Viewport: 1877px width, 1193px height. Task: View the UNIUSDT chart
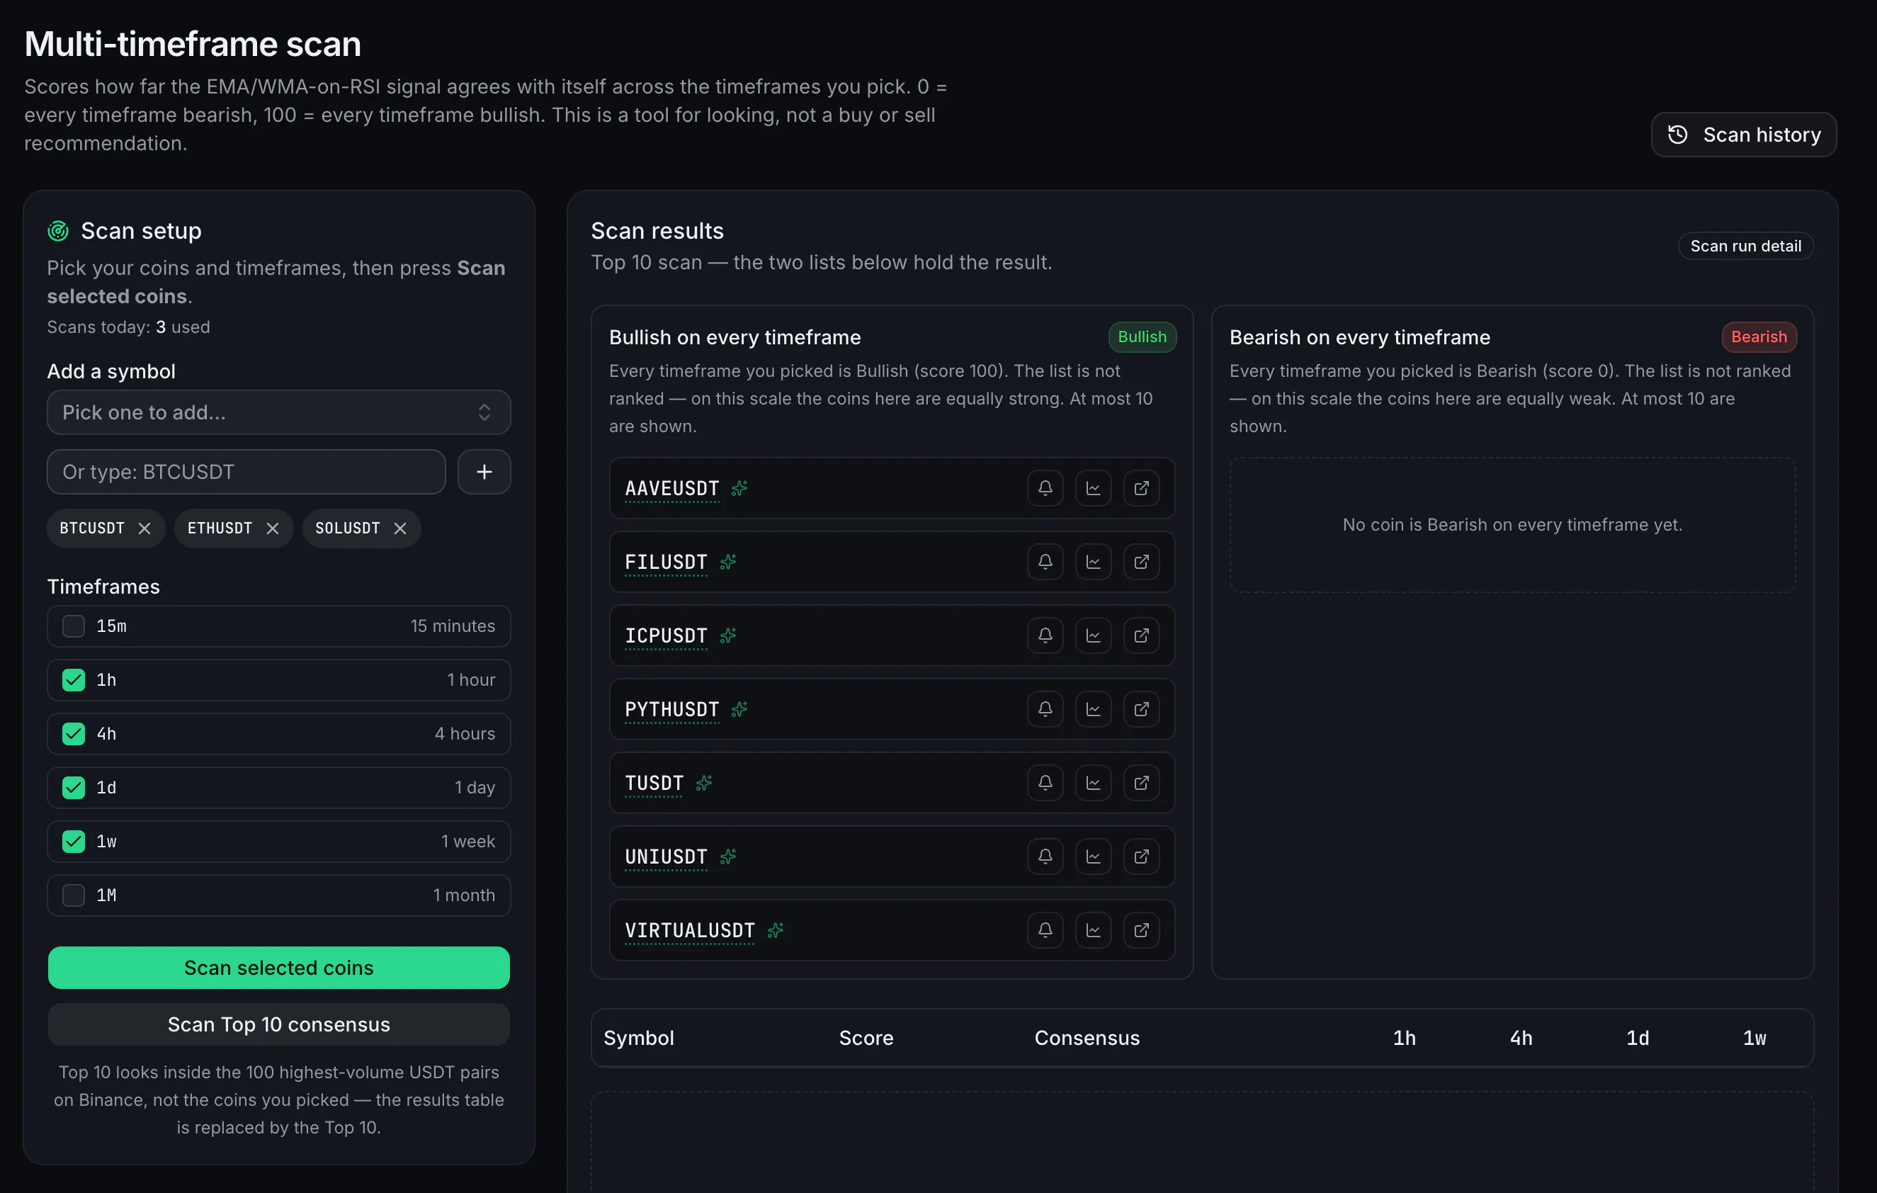point(1093,856)
